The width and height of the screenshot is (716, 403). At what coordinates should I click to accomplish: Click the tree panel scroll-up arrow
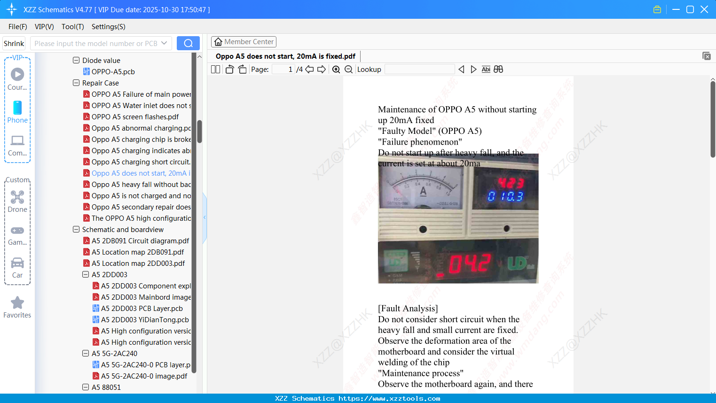(199, 56)
